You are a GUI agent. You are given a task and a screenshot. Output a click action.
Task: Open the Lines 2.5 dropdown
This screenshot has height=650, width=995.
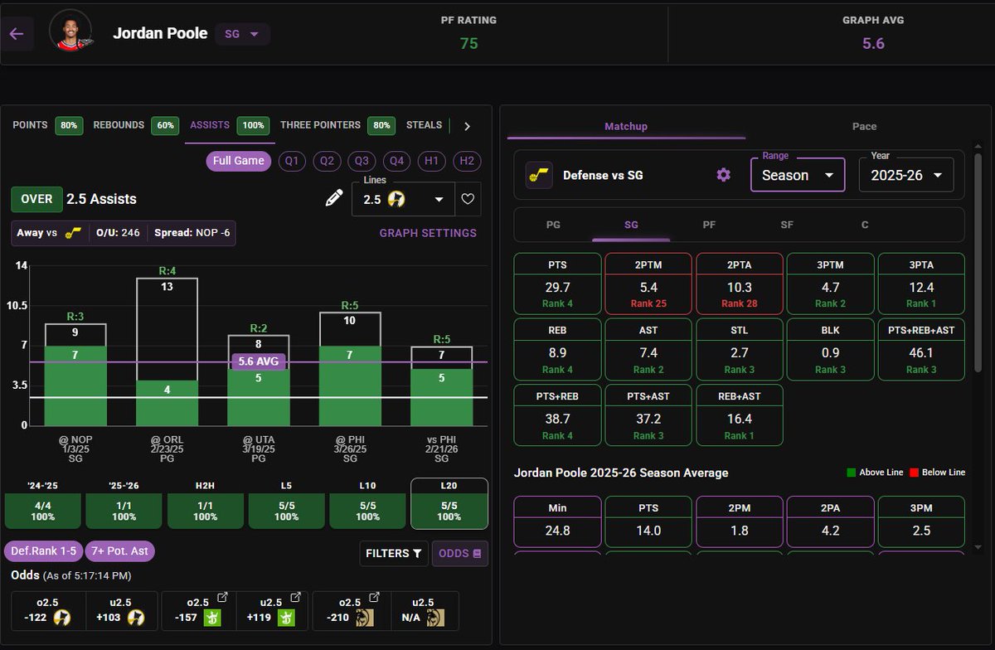[403, 199]
